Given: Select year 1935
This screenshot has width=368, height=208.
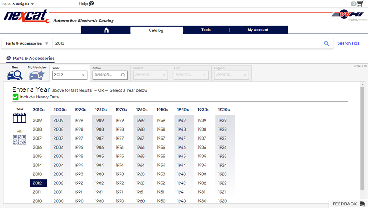Looking at the screenshot, I should coord(202,156).
